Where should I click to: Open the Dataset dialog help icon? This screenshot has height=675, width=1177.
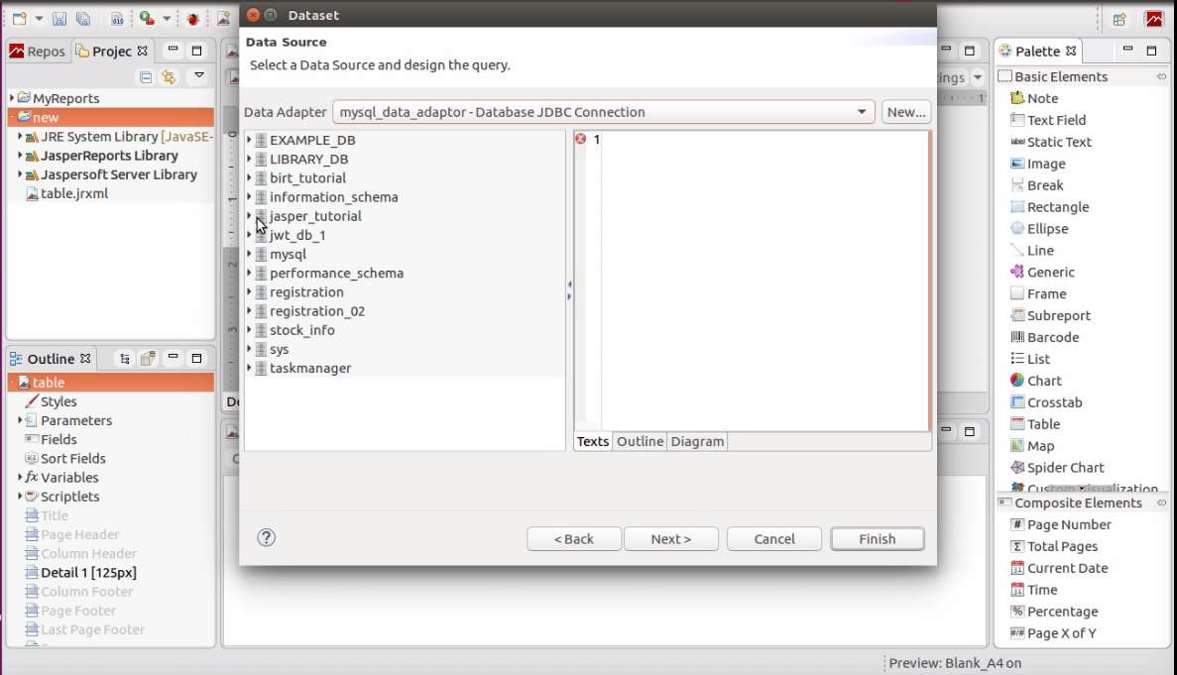tap(266, 538)
